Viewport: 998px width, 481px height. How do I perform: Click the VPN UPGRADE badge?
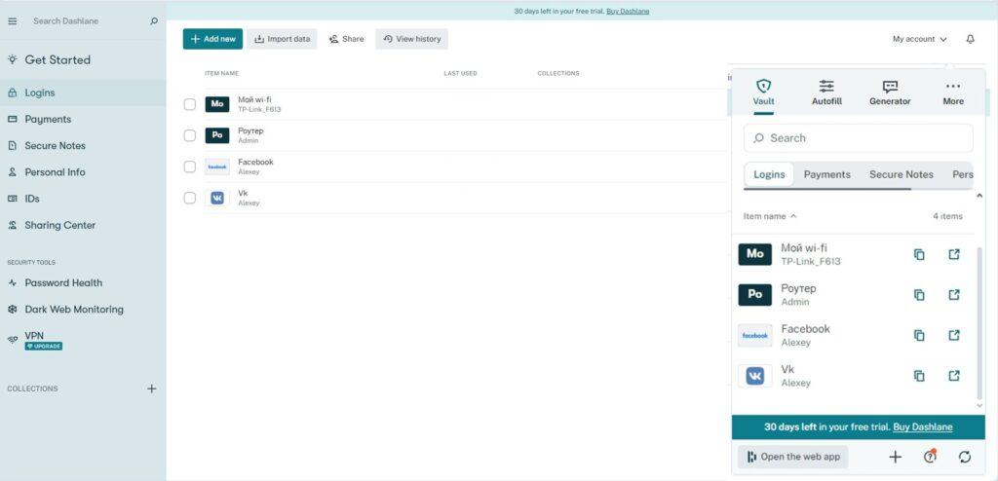pos(43,346)
